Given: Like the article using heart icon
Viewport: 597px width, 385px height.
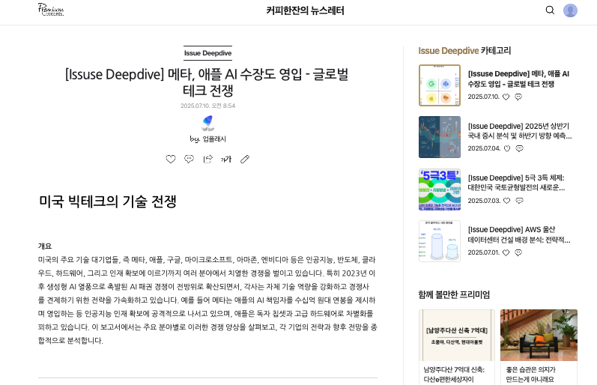Looking at the screenshot, I should [171, 160].
